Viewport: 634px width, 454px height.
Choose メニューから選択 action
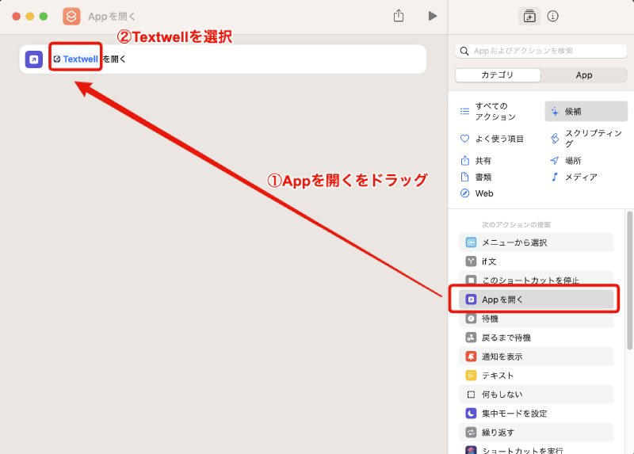coord(537,242)
